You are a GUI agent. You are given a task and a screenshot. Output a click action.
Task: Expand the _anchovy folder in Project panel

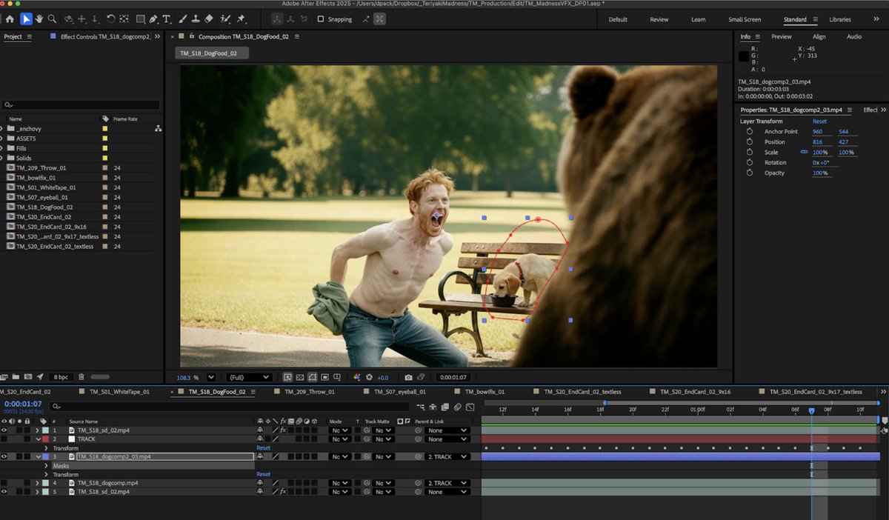(2, 128)
